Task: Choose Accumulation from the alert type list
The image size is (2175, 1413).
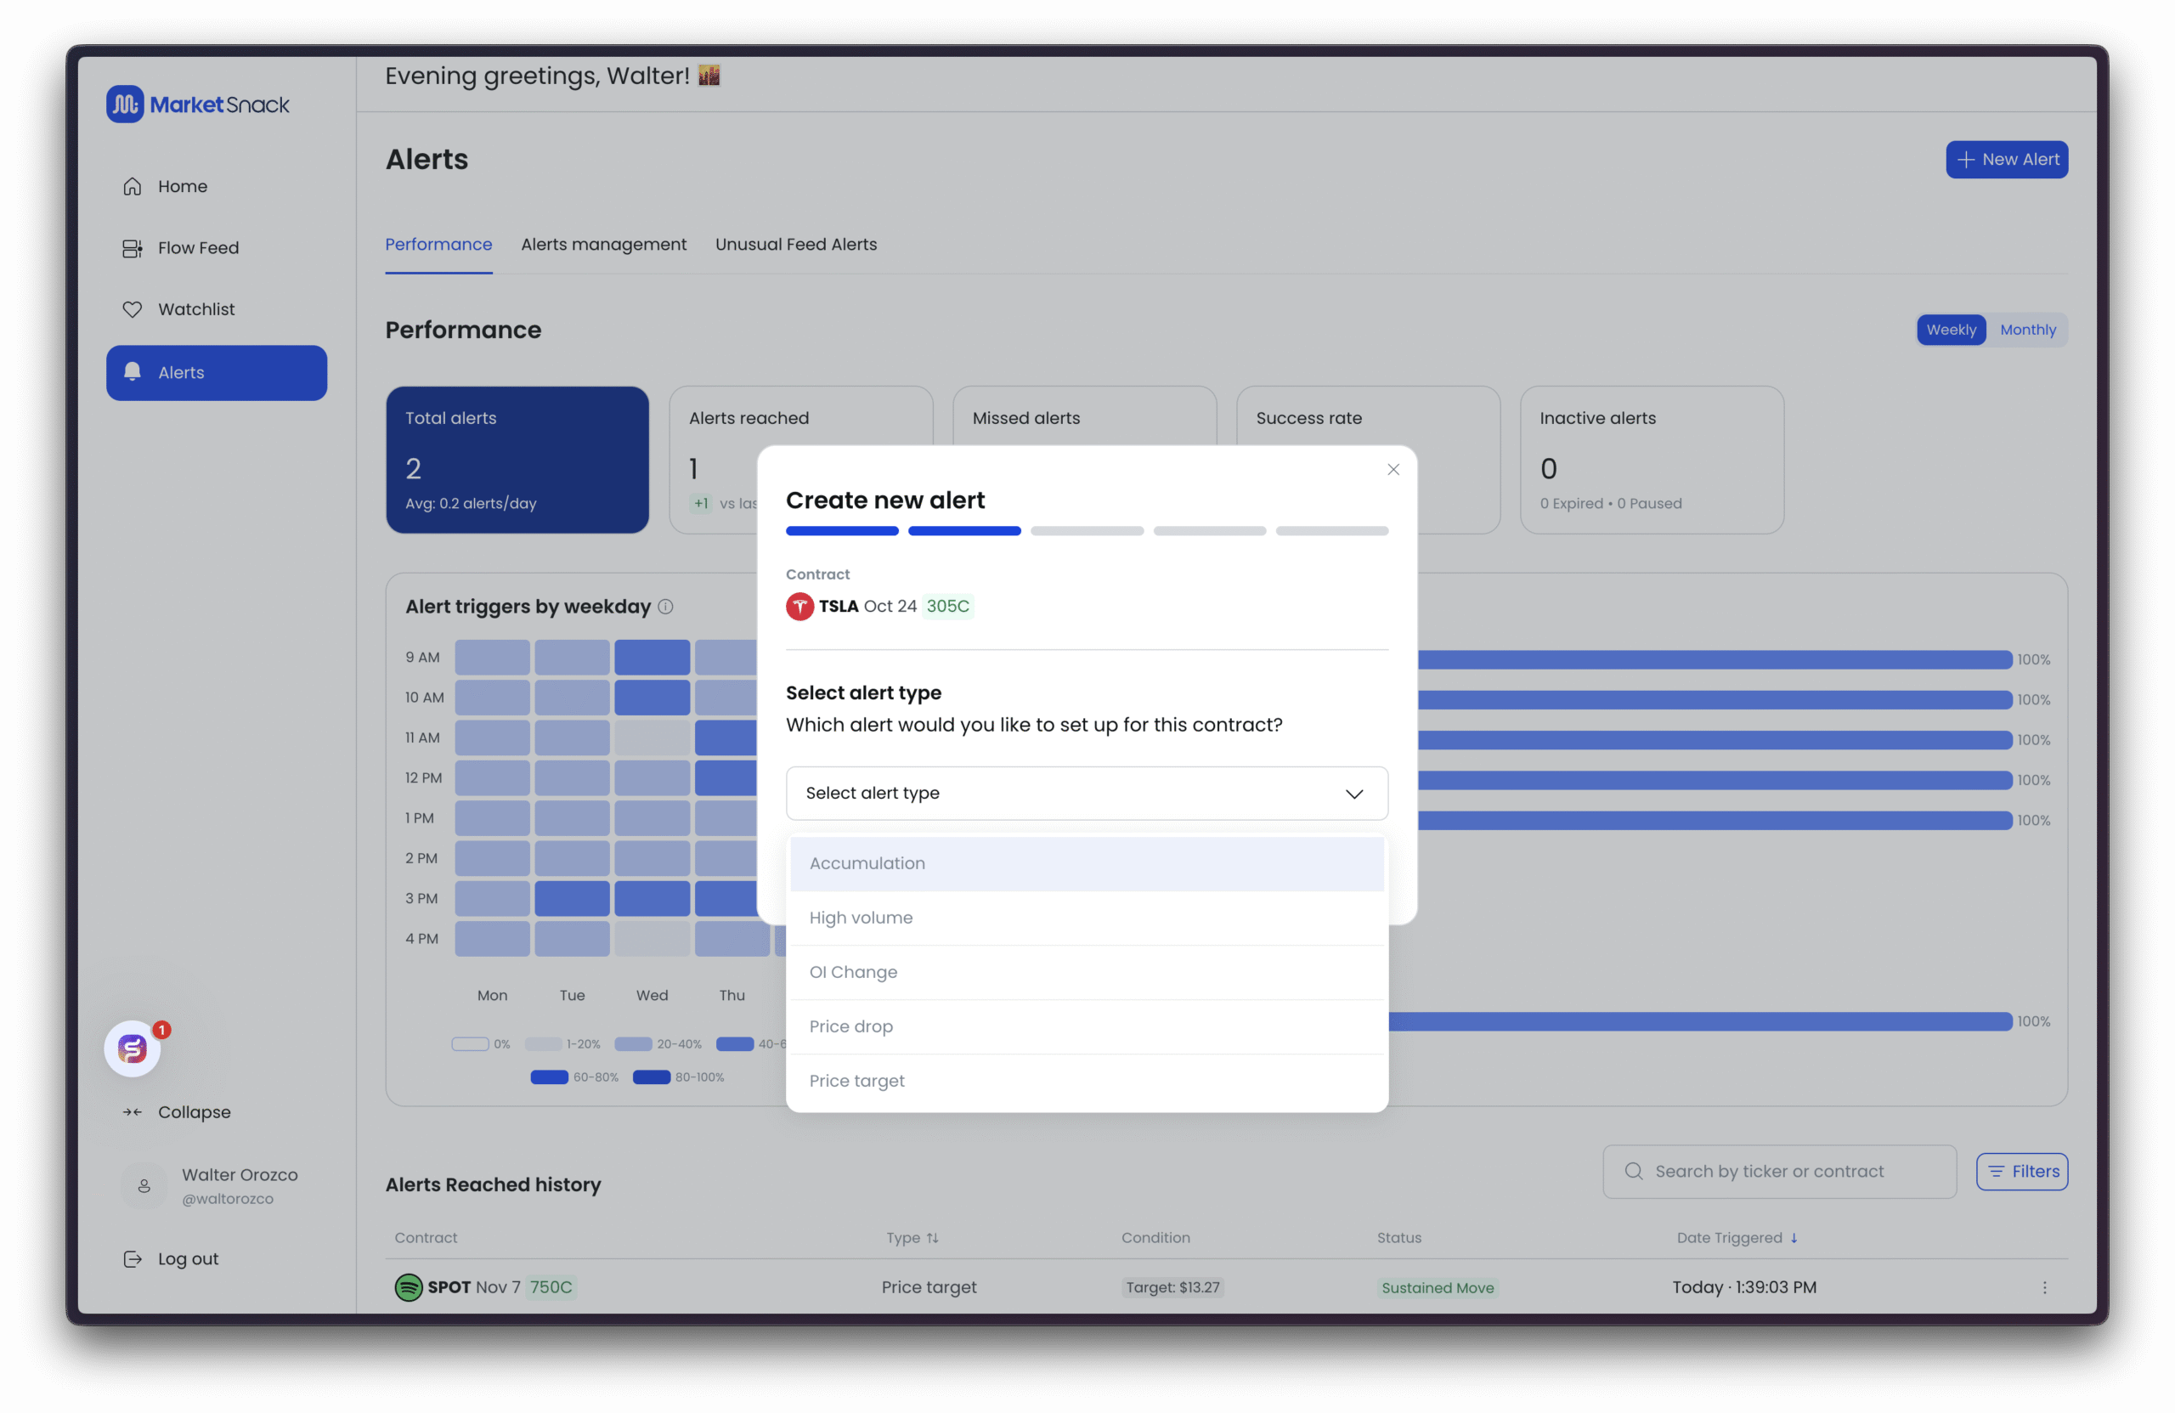Action: (1086, 864)
